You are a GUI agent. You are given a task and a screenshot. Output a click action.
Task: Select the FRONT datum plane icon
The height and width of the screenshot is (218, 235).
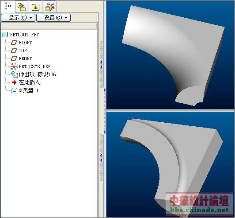coord(14,58)
